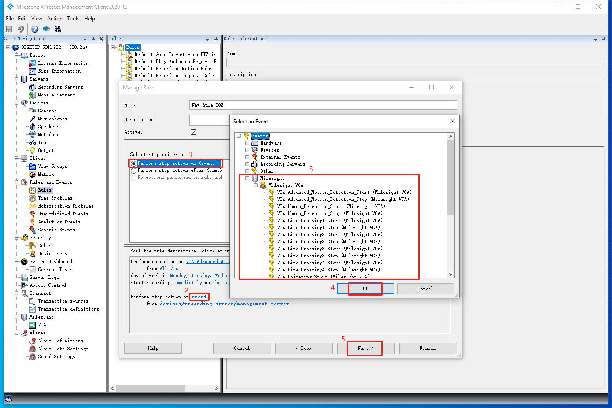Open the Help question-mark toolbar icon
Screen dimensions: 612x408
tap(35, 29)
